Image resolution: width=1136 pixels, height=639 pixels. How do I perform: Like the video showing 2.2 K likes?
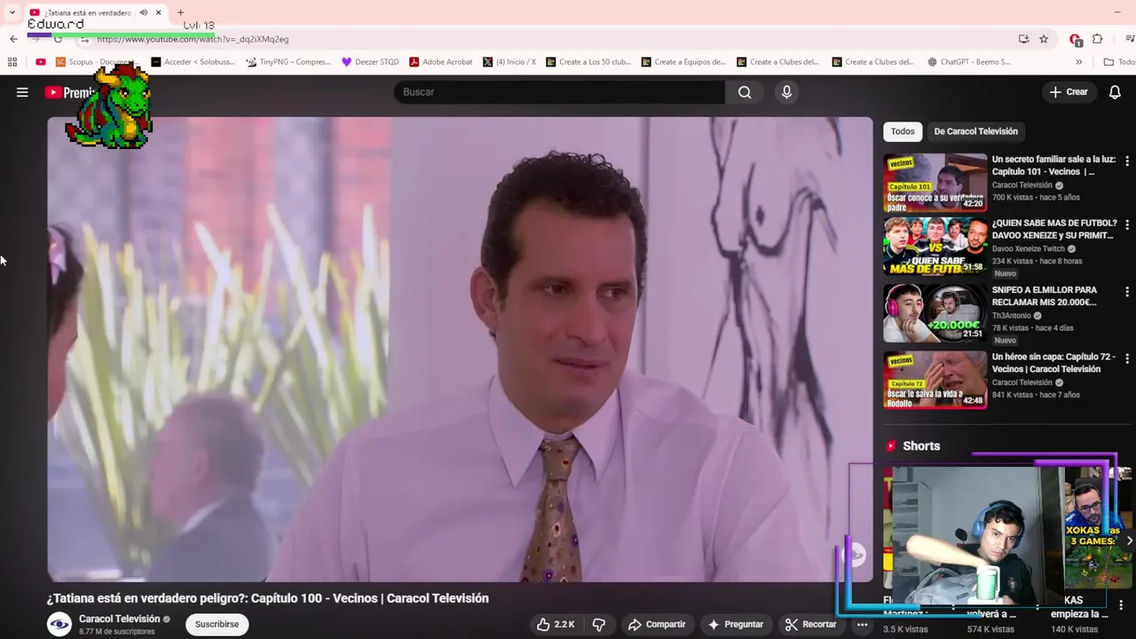point(556,625)
